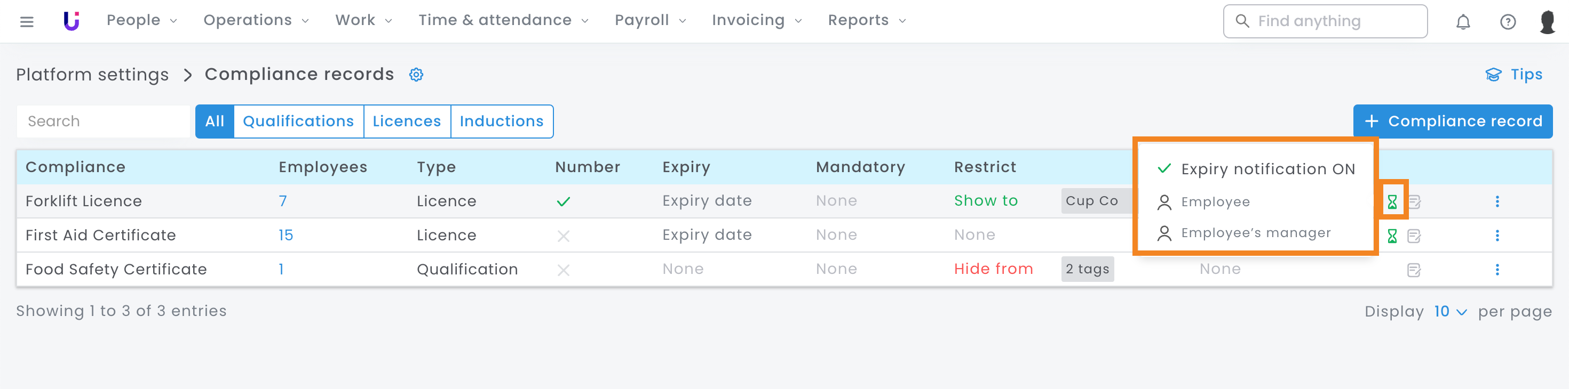Click the Compliance records settings gear

tap(416, 75)
